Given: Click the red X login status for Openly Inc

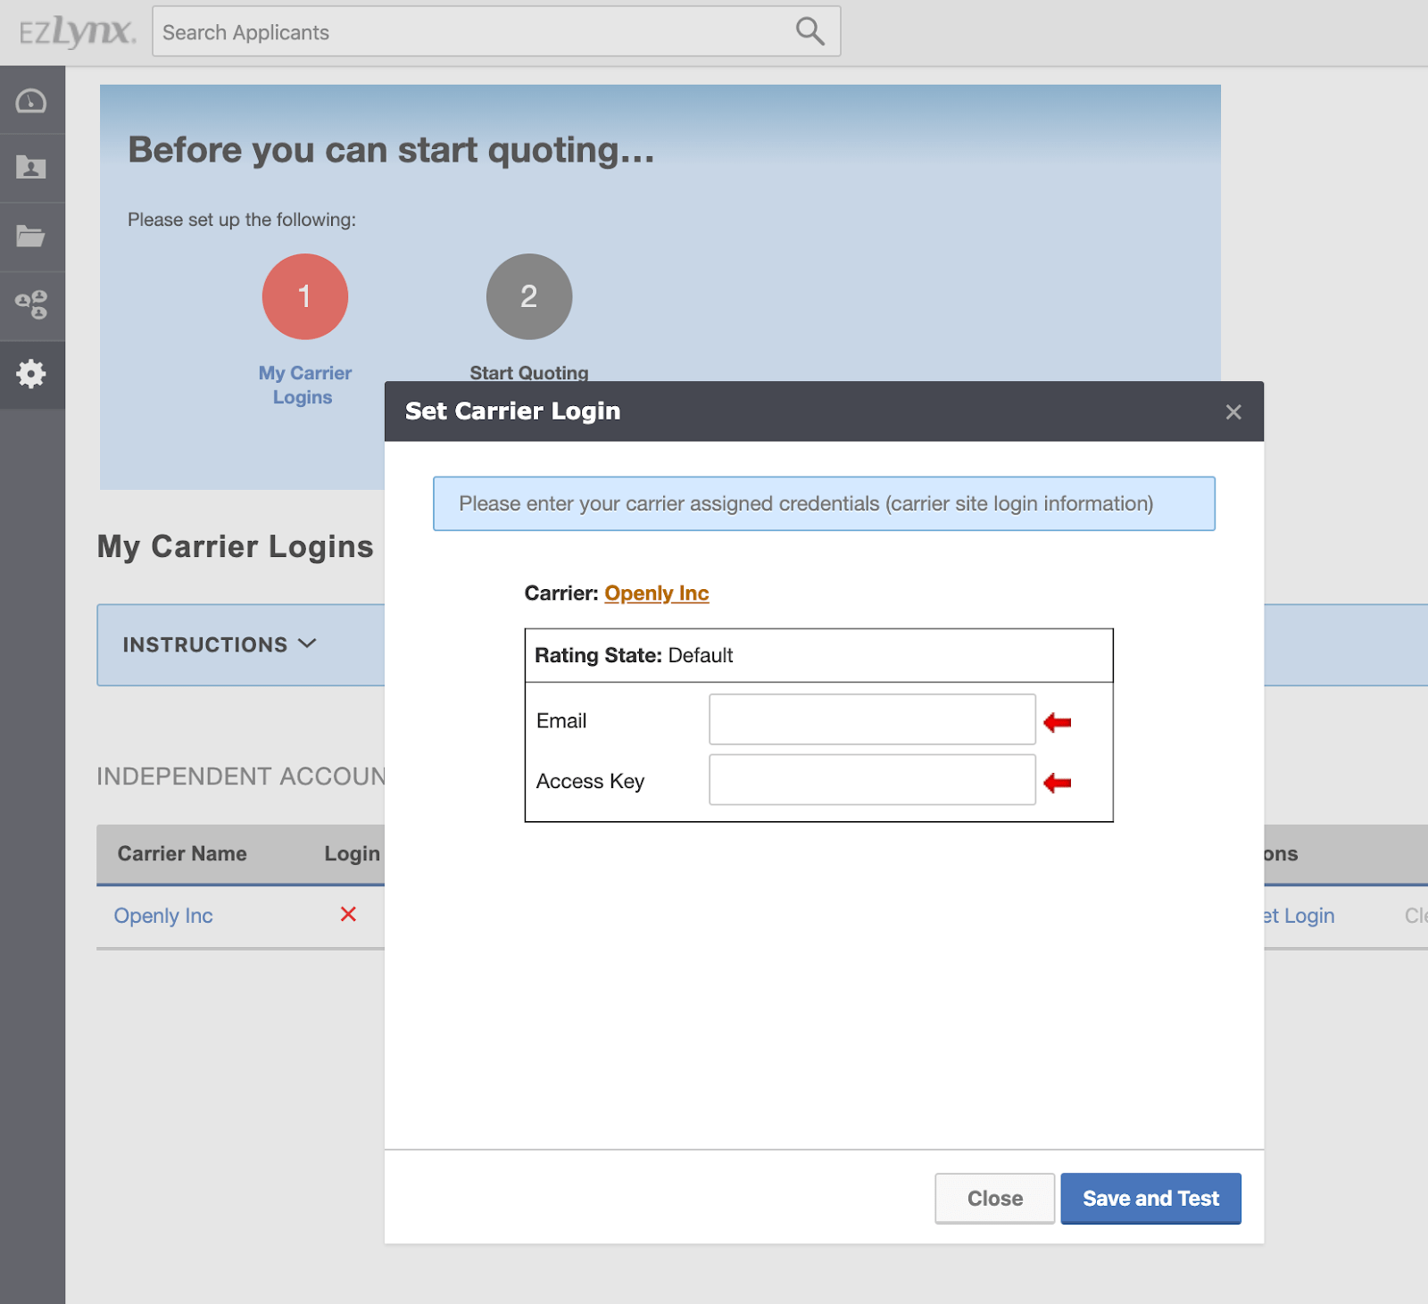Looking at the screenshot, I should pyautogui.click(x=348, y=915).
